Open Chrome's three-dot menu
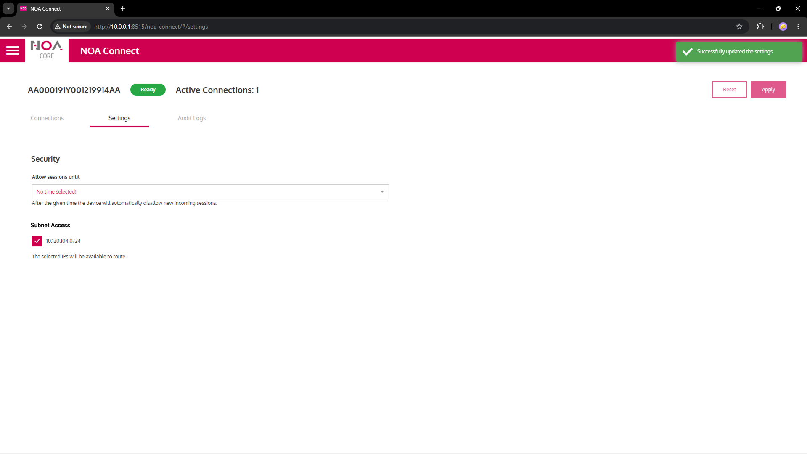 798,27
